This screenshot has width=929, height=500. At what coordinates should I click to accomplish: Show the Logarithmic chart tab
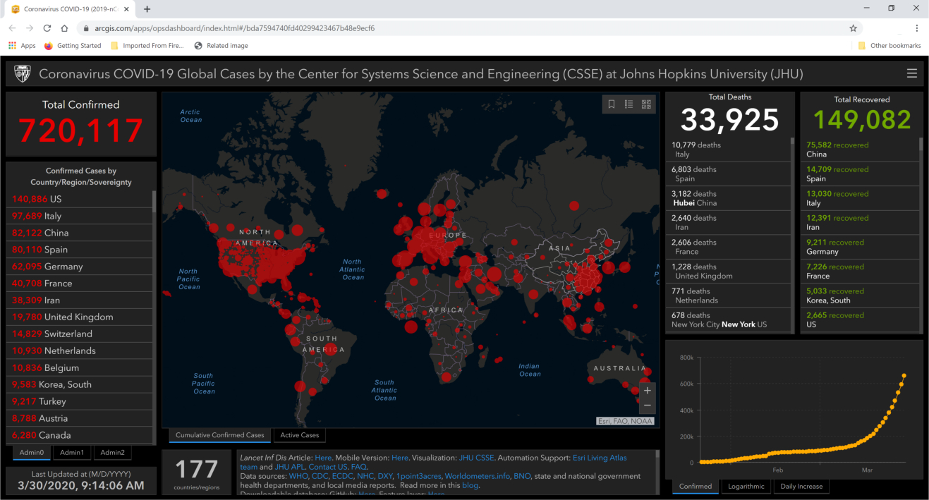[745, 487]
